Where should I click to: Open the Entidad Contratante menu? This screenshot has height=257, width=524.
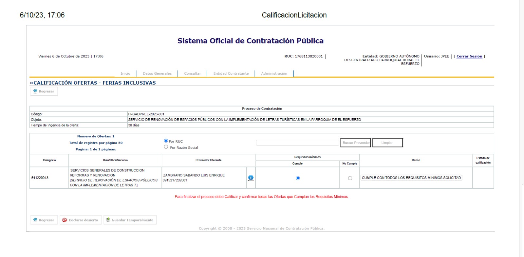coord(231,73)
